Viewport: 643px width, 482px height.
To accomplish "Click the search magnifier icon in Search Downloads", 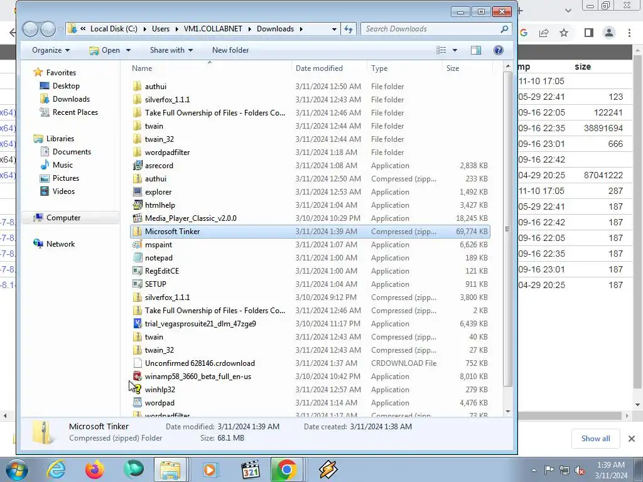I will 504,29.
